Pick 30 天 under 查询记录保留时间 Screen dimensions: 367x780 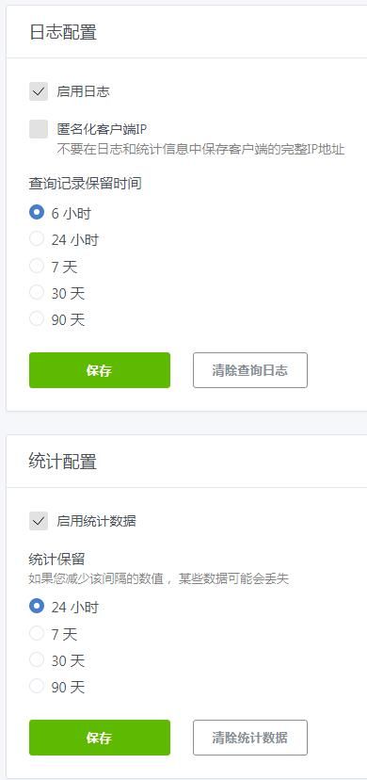[37, 292]
